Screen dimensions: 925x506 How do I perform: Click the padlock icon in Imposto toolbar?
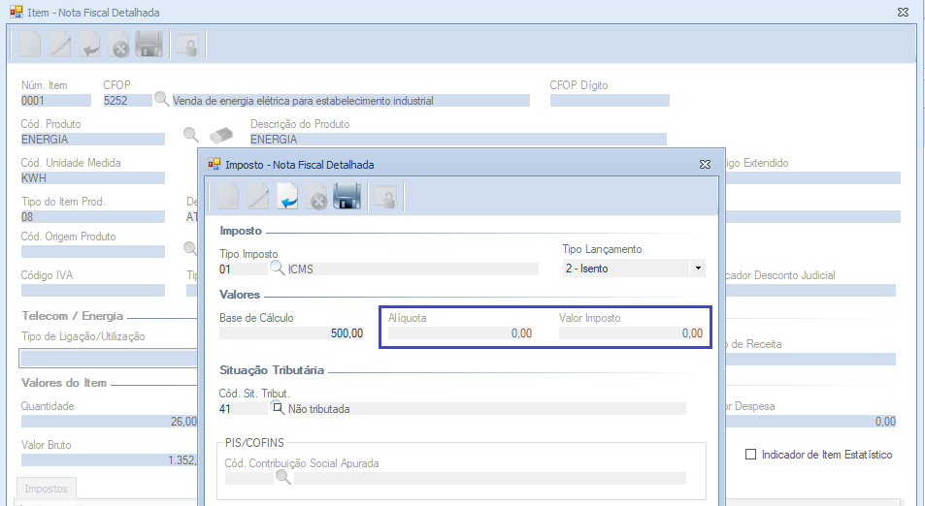(384, 198)
